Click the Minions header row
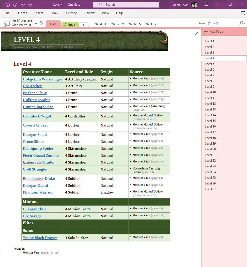This screenshot has width=247, height=267. tap(96, 202)
